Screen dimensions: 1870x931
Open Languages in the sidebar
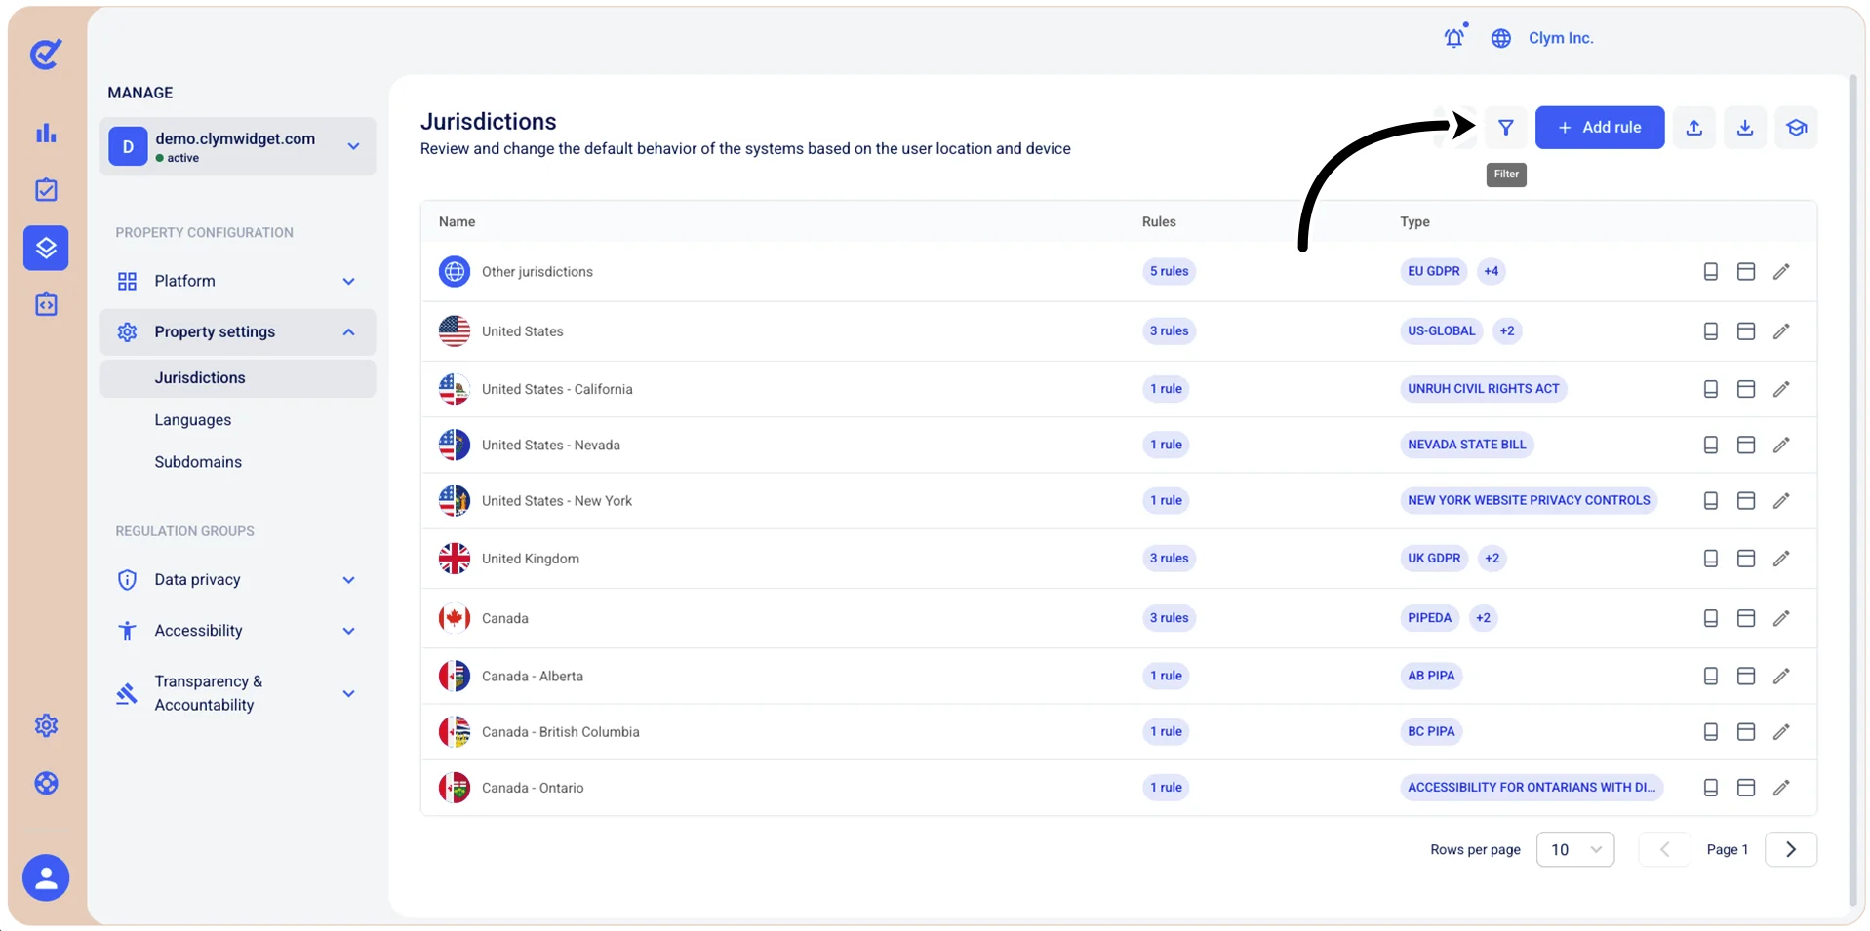tap(193, 420)
